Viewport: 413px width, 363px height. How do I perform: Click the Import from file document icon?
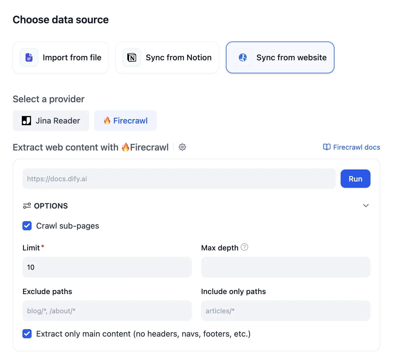(29, 57)
